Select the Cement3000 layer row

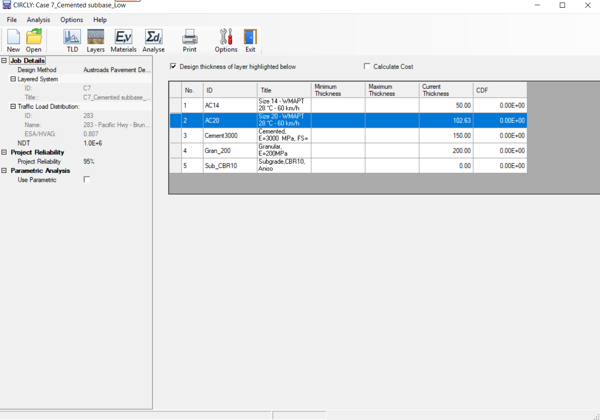[348, 135]
